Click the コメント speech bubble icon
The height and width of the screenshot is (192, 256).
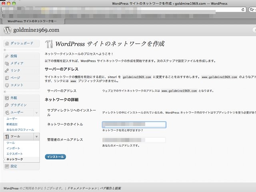[7, 85]
